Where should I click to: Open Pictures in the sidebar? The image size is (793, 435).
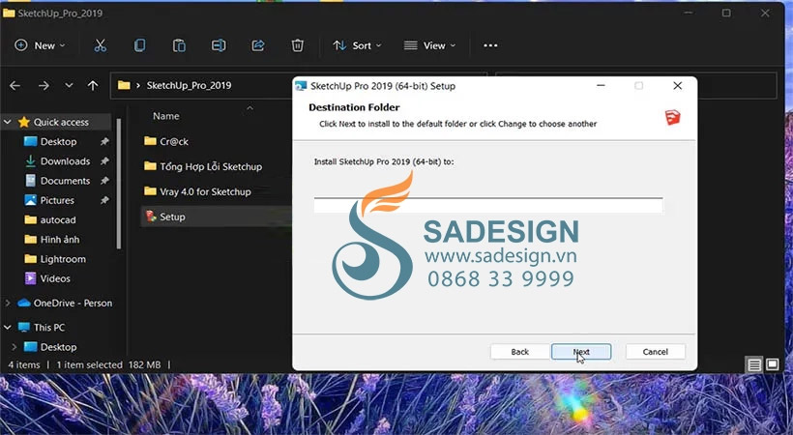[x=57, y=200]
